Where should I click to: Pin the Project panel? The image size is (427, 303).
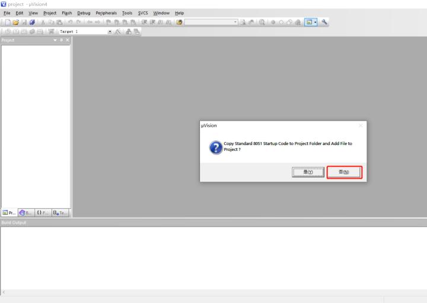pyautogui.click(x=61, y=40)
